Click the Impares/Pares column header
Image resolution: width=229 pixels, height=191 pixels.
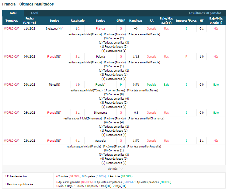[x=186, y=21]
